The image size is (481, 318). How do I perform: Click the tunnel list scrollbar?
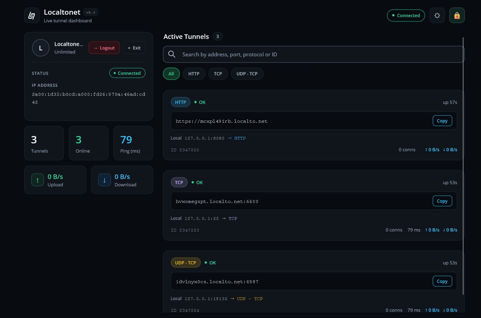[463, 166]
